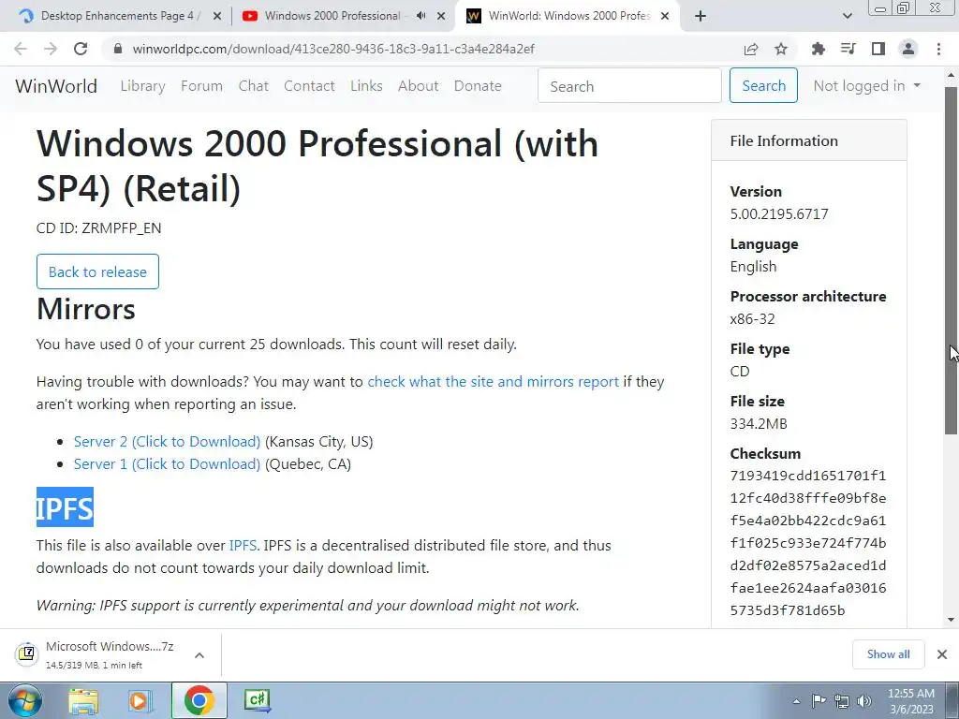959x719 pixels.
Task: Focus the WinWorld search field
Action: click(x=629, y=85)
